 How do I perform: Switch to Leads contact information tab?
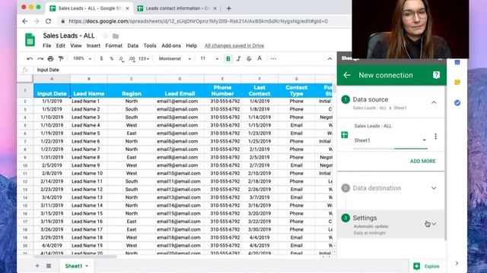click(177, 8)
